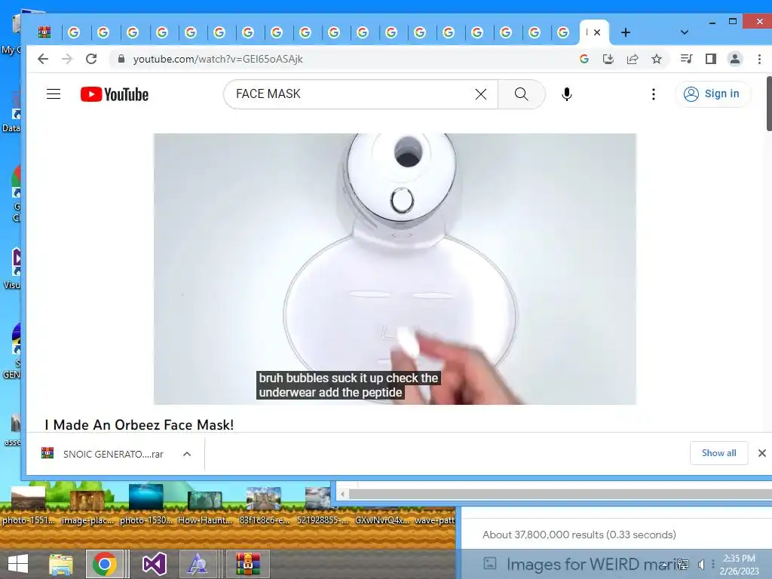Open Chrome profile avatar
Image resolution: width=772 pixels, height=579 pixels.
[x=734, y=59]
